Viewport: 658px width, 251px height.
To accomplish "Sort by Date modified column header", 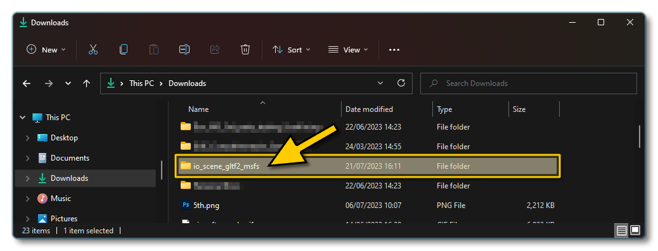I will [369, 109].
